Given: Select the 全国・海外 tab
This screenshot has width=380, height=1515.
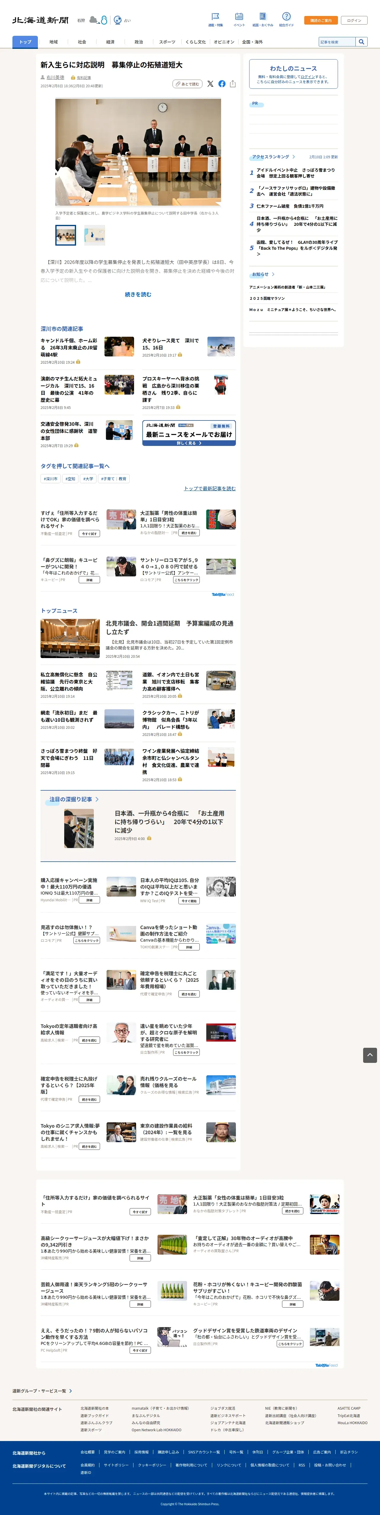Looking at the screenshot, I should 252,42.
